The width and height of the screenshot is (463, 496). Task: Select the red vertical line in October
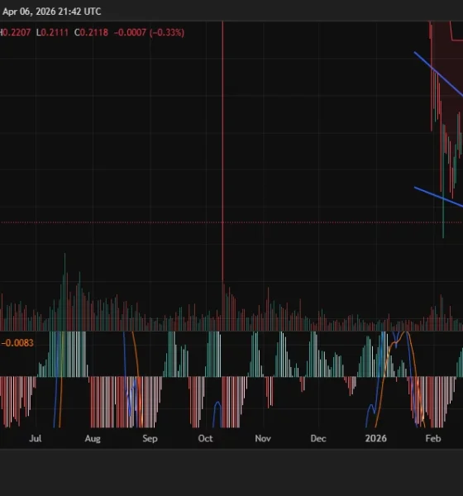[222, 152]
